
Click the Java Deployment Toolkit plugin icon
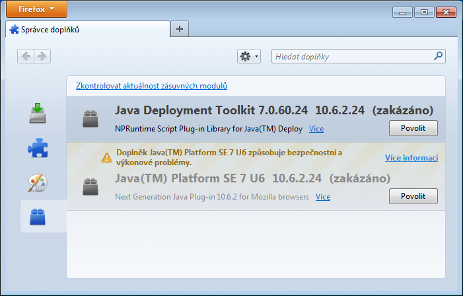[x=90, y=119]
